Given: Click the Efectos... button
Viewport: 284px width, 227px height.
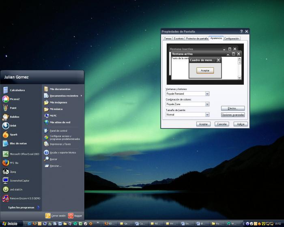Looking at the screenshot, I should (233, 108).
